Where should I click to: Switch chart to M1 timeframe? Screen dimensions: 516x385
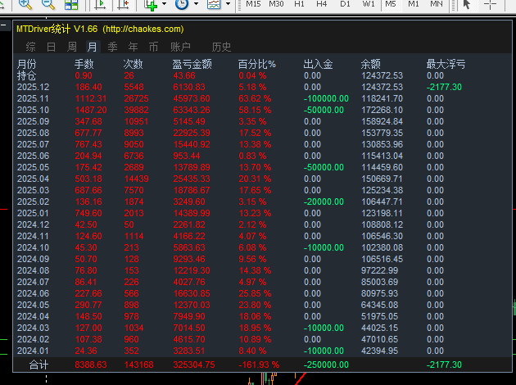414,4
